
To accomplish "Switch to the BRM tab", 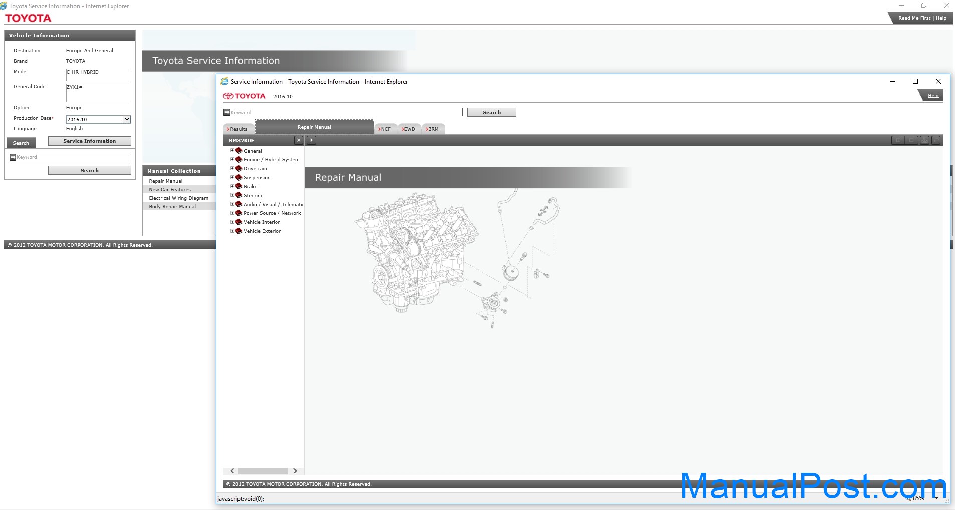I will tap(433, 129).
